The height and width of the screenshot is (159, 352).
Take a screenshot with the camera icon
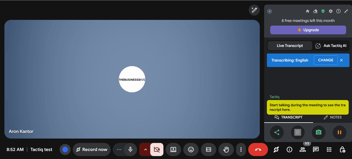319,132
